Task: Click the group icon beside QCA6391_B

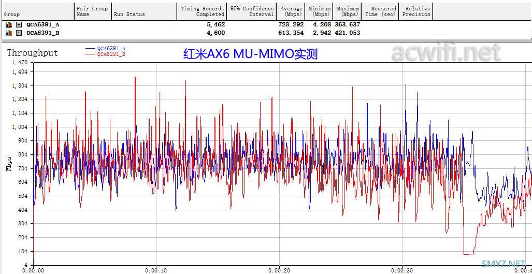Action: [9, 33]
